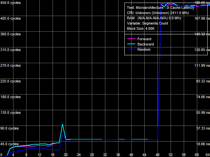Select the Forward legend label
The image size is (210, 157).
pyautogui.click(x=144, y=39)
